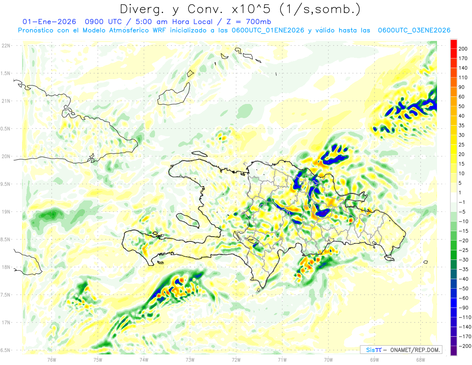This screenshot has height=365, width=472.
Task: Click the positive '5' colorbar value
Action: click(x=461, y=183)
